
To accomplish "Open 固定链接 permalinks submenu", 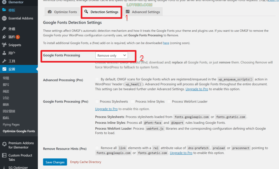I will [9, 111].
